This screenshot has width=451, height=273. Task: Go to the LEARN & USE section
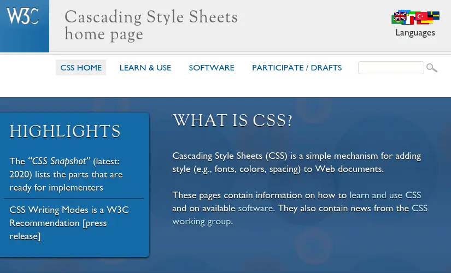145,68
